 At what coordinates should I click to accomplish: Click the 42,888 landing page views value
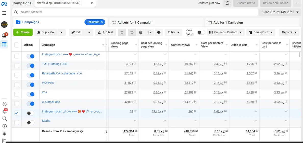pos(129,102)
